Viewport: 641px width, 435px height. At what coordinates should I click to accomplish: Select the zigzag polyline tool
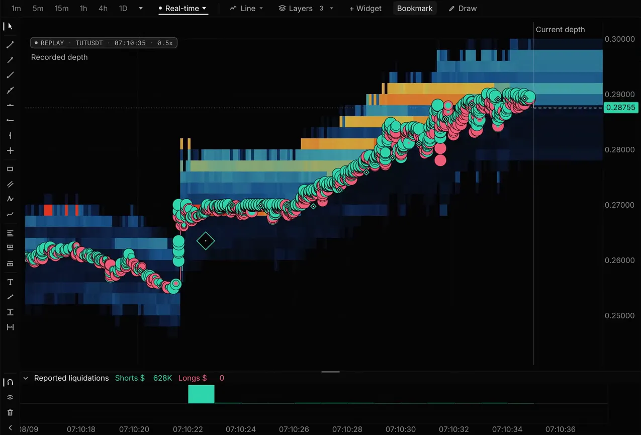(10, 199)
